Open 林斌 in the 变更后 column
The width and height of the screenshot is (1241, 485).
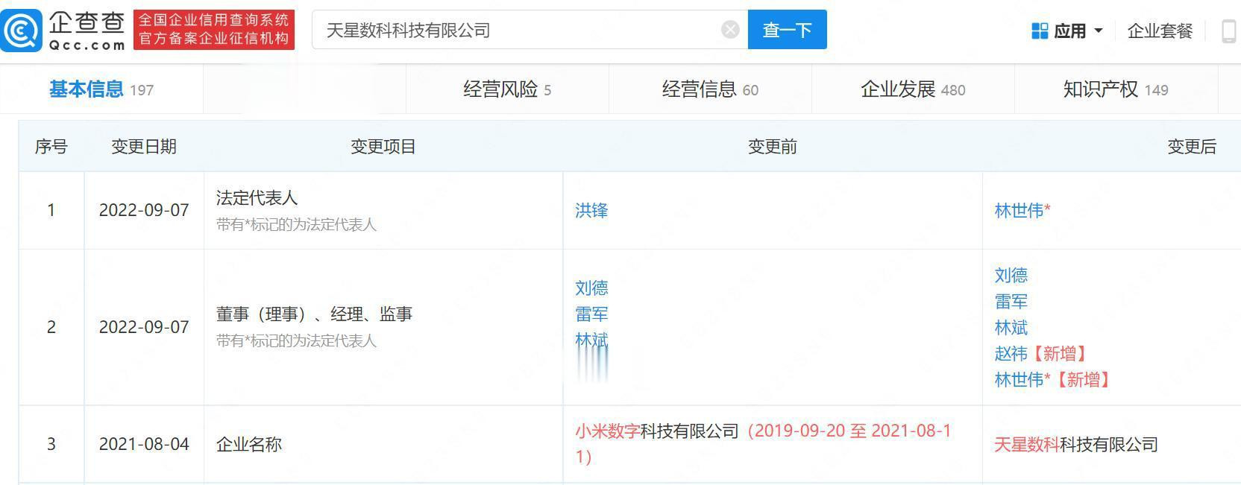[1011, 327]
